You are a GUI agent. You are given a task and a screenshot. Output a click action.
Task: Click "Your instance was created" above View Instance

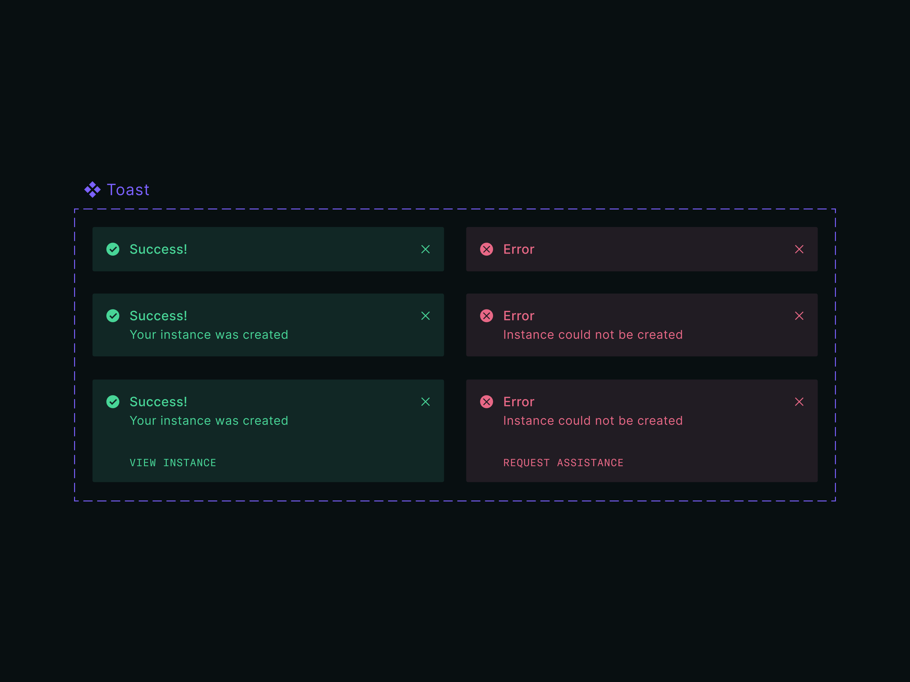(x=209, y=421)
